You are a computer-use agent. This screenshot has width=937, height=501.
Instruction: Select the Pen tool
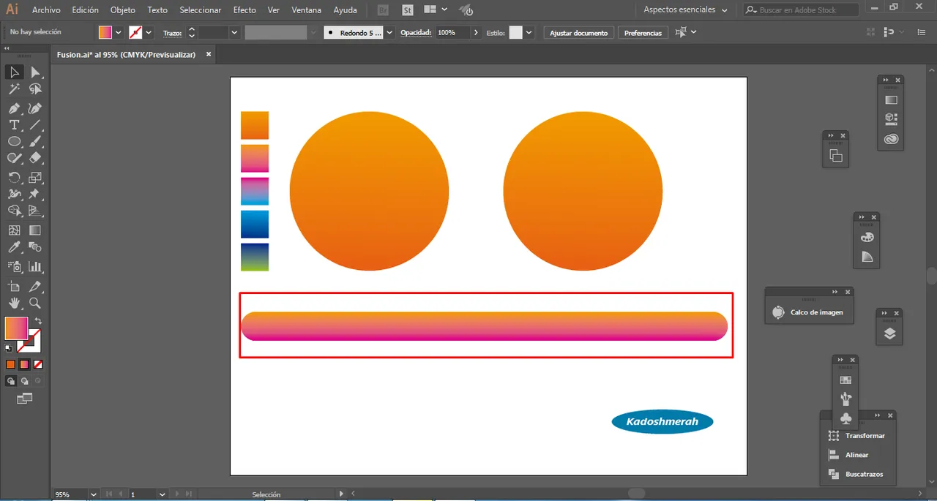click(x=14, y=108)
